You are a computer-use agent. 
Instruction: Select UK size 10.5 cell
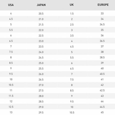pyautogui.click(x=72, y=112)
